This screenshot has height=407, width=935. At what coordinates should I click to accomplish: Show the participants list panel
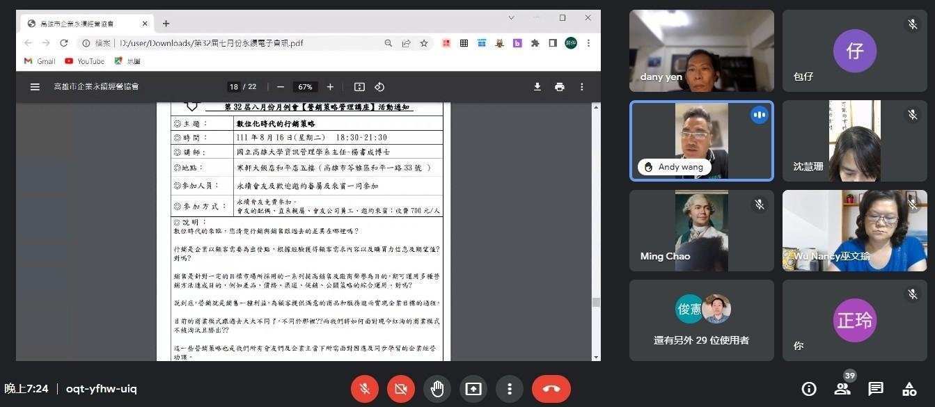click(x=842, y=389)
